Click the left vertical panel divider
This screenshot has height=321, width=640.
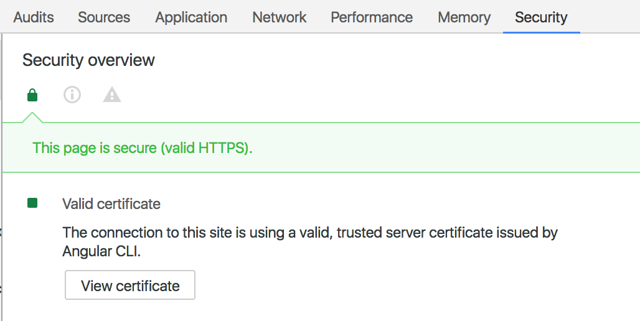click(x=3, y=187)
